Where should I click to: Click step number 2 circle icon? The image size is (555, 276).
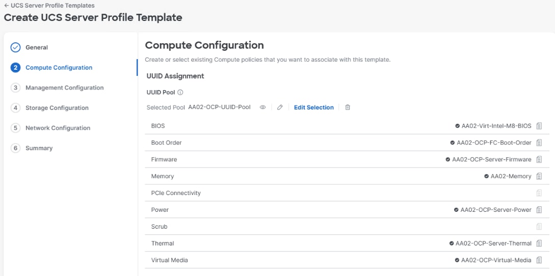pos(16,68)
